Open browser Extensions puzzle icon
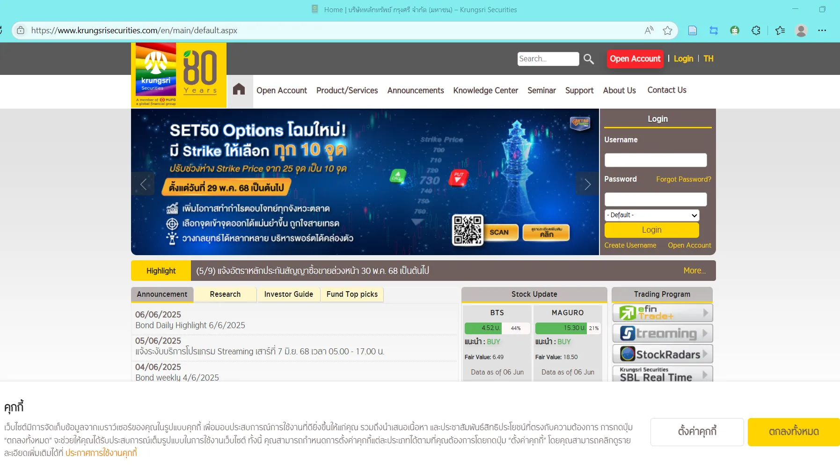Viewport: 840px width, 470px height. coord(756,30)
